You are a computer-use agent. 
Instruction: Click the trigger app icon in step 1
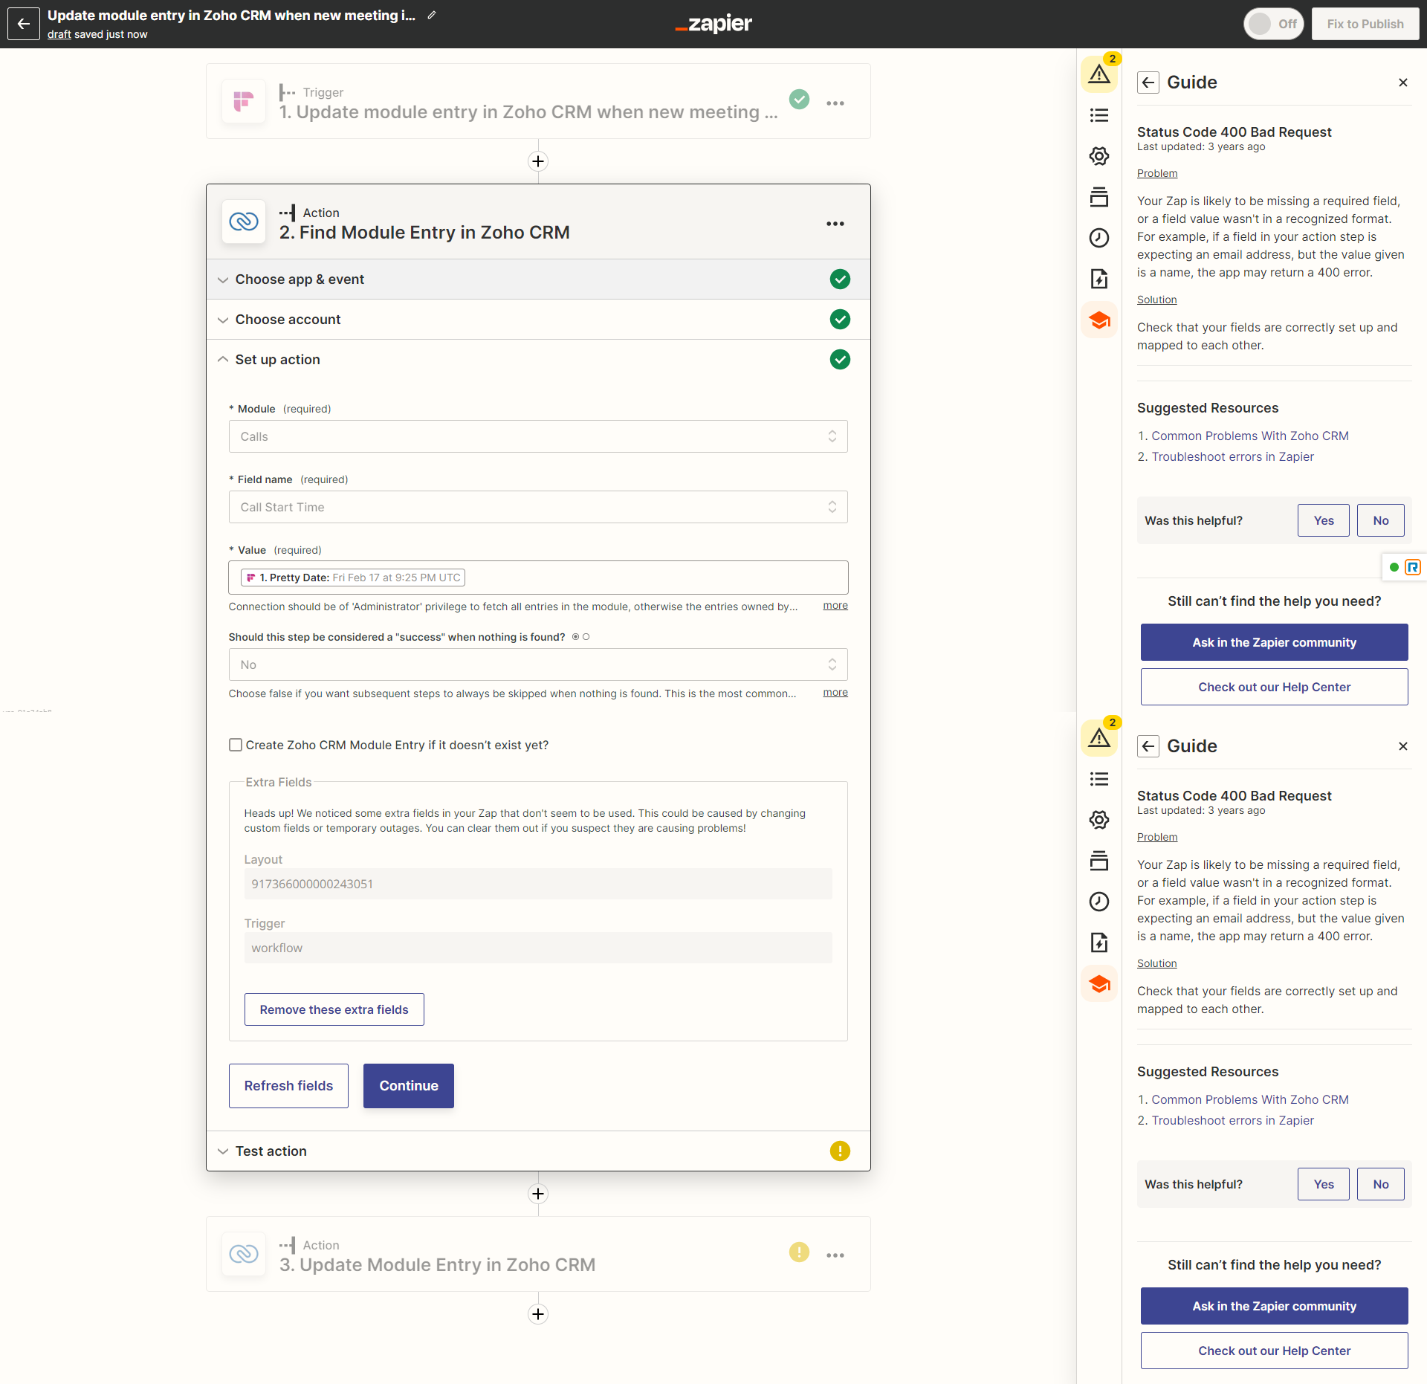(x=244, y=101)
